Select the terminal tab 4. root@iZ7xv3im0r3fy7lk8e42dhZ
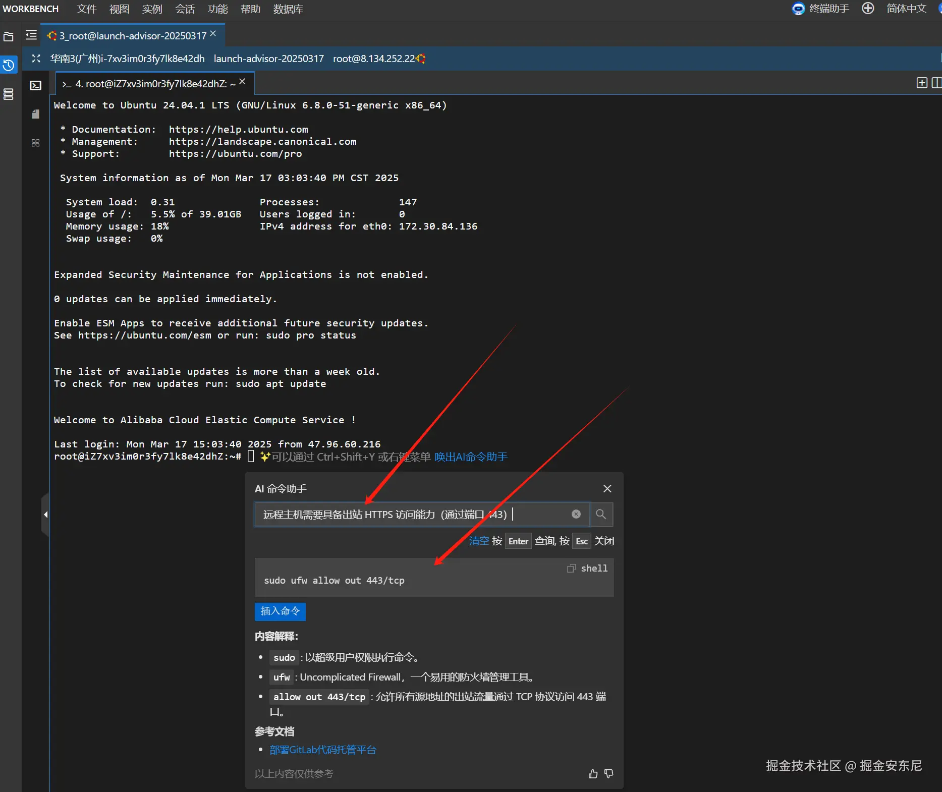The image size is (942, 792). click(154, 84)
